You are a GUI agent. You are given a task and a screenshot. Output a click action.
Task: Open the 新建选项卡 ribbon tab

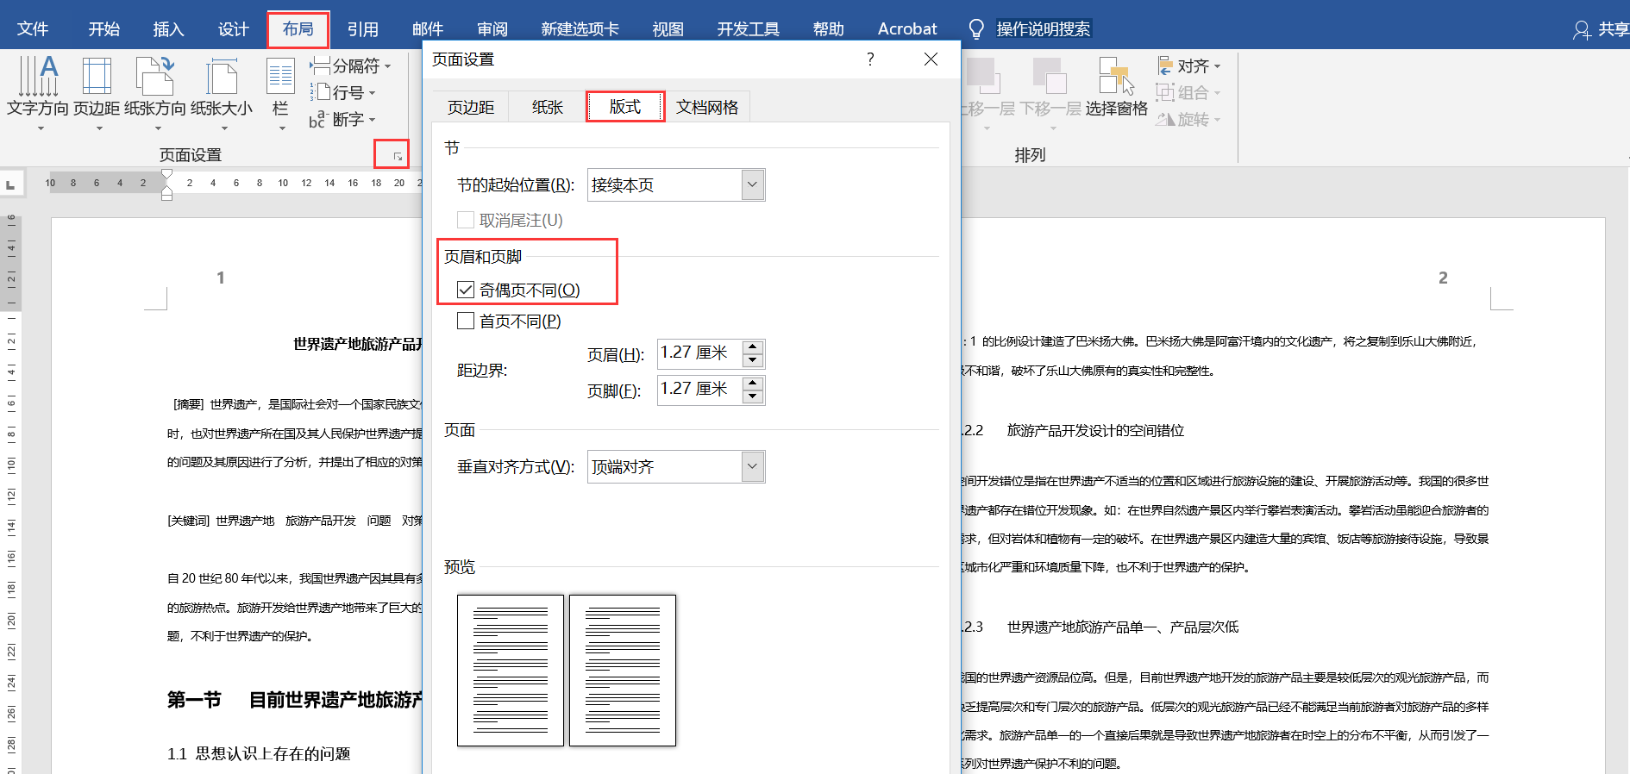(580, 28)
